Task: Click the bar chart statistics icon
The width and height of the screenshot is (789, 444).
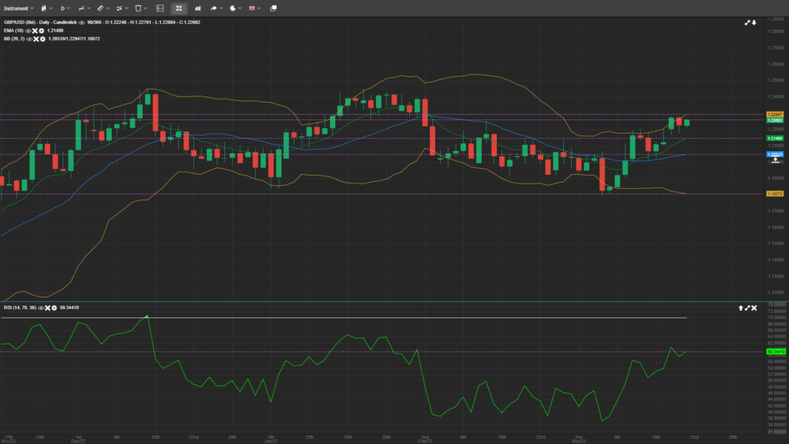Action: tap(197, 8)
